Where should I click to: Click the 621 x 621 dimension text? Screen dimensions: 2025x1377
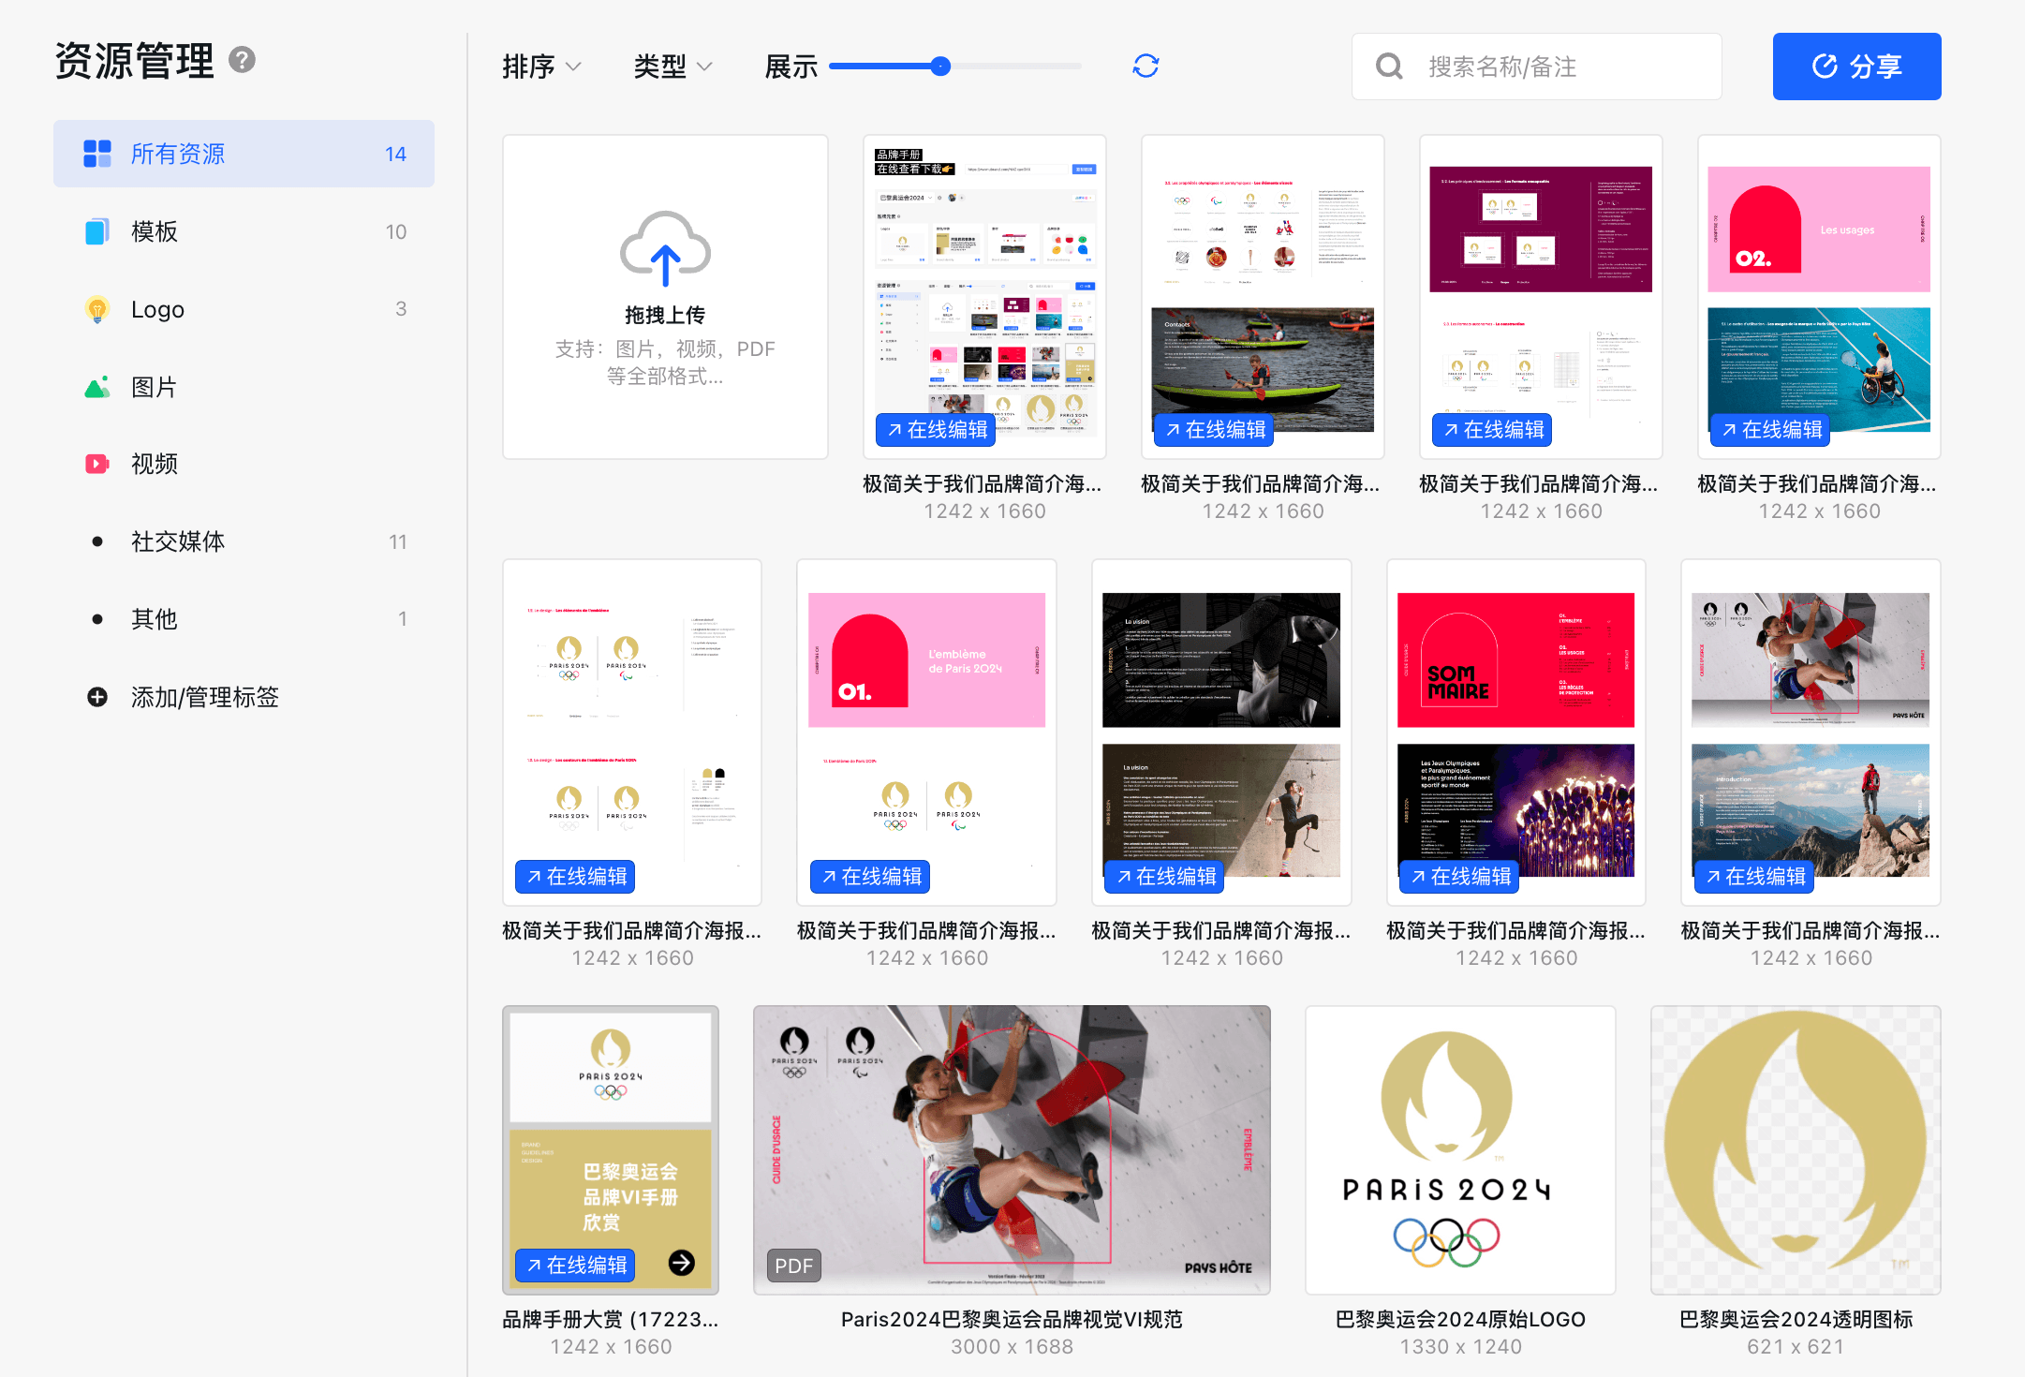point(1796,1347)
